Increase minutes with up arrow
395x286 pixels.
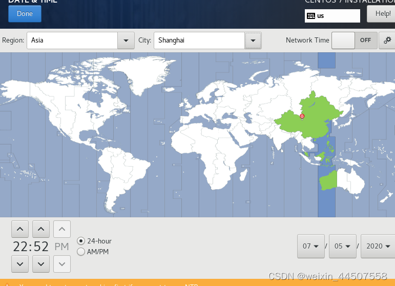[41, 229]
